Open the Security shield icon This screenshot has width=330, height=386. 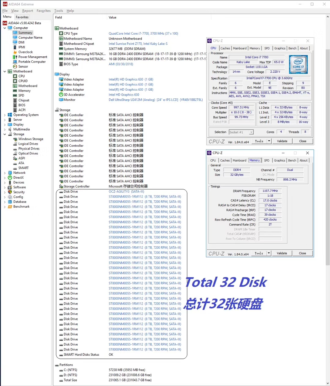tap(10, 192)
